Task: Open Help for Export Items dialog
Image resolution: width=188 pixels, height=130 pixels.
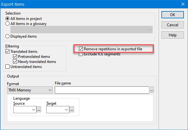Action: pyautogui.click(x=172, y=35)
